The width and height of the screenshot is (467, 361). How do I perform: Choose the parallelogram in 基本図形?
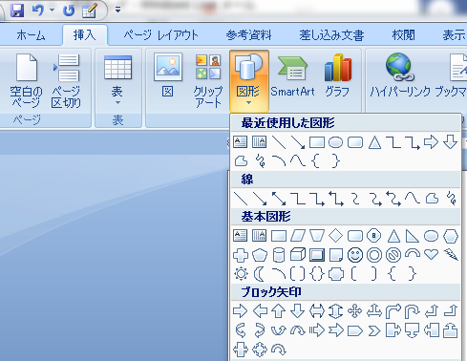298,236
